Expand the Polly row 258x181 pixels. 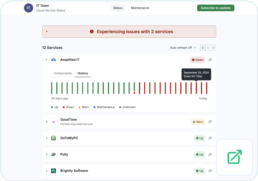click(x=47, y=155)
